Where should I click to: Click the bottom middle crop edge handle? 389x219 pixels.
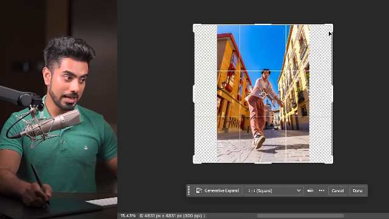click(263, 163)
